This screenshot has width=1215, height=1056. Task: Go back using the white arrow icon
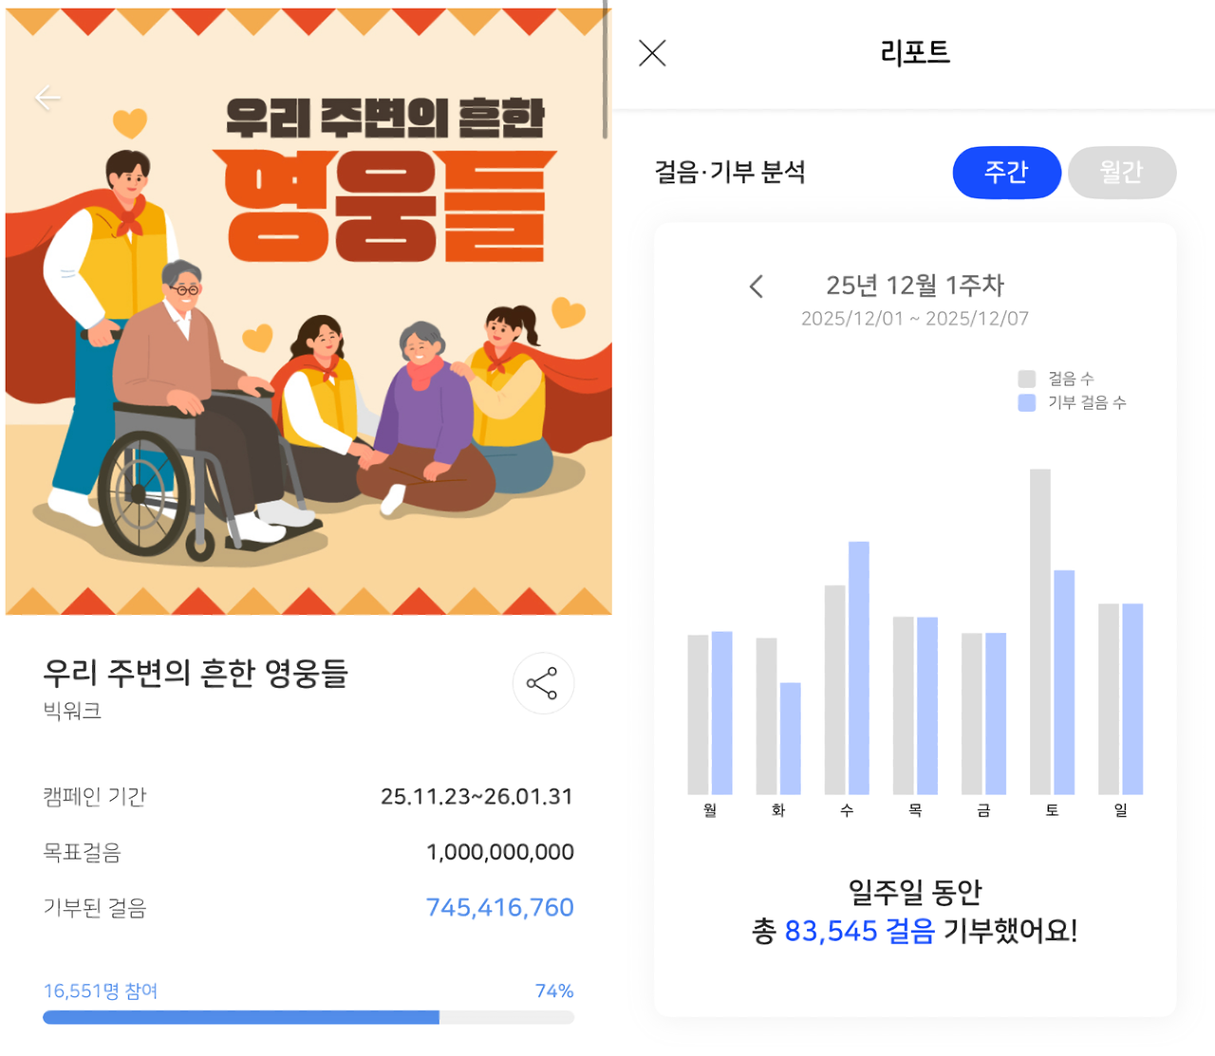47,98
